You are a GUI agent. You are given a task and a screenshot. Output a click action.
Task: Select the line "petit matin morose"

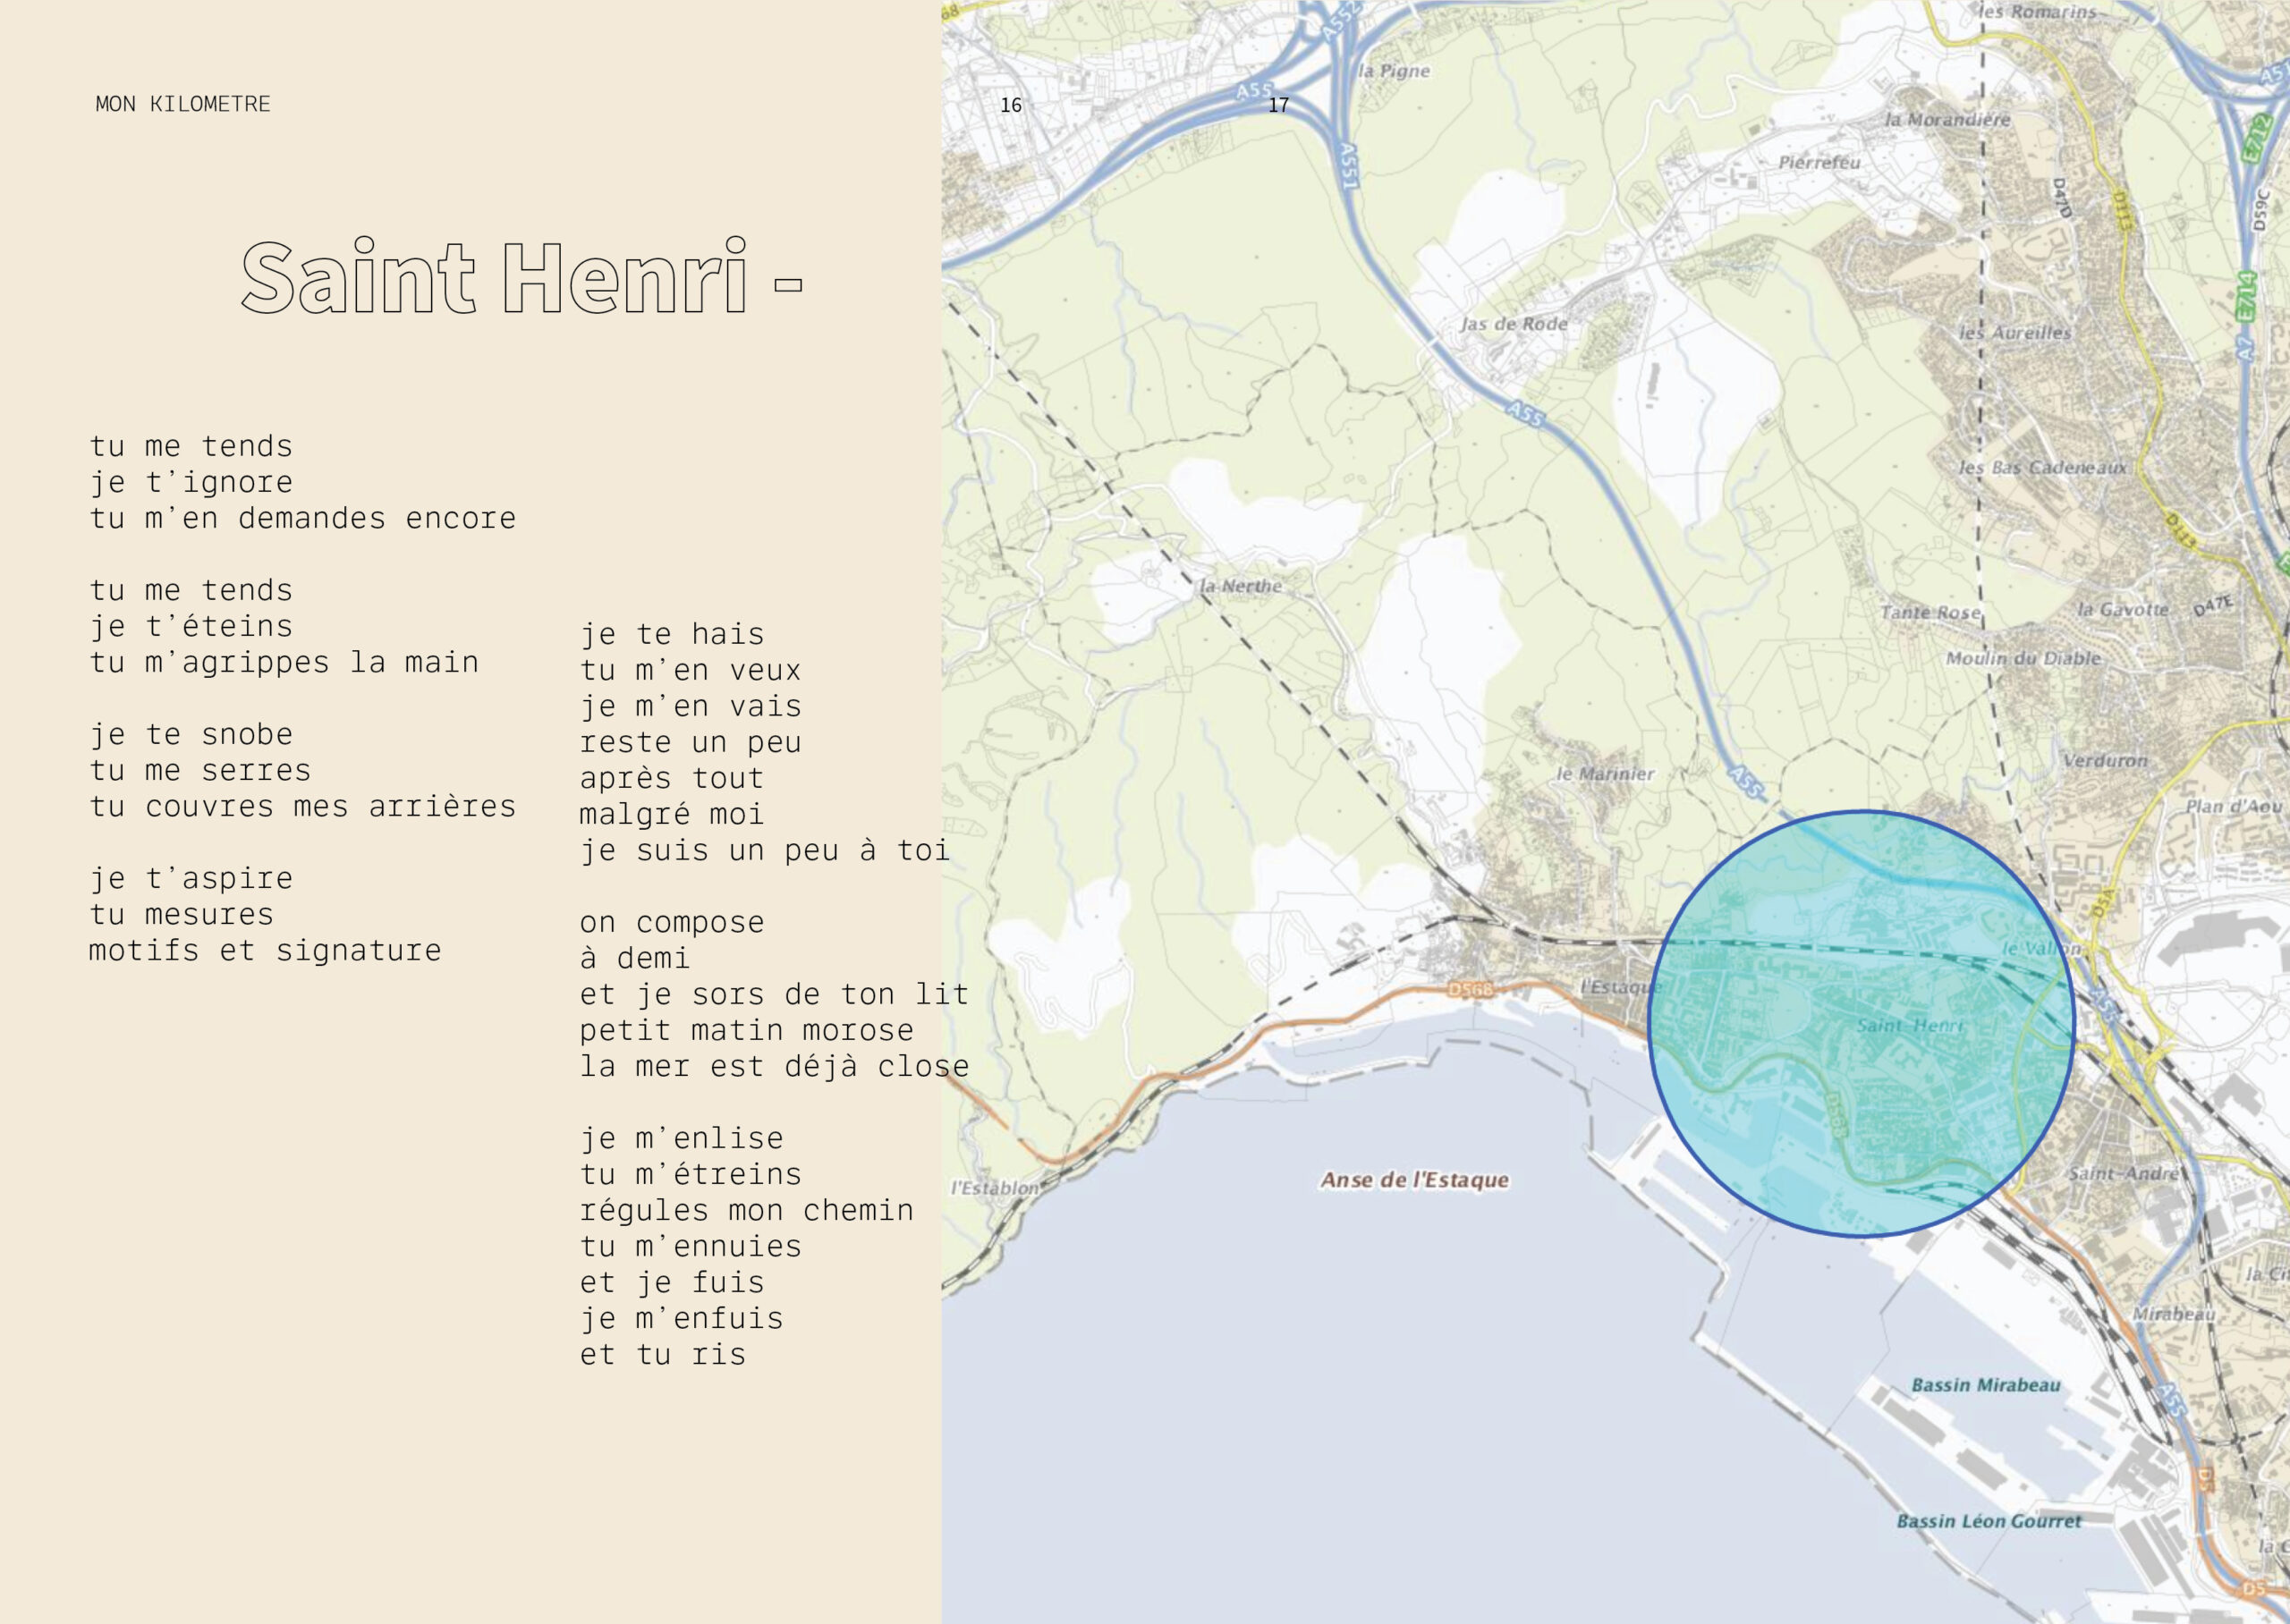click(x=746, y=1030)
